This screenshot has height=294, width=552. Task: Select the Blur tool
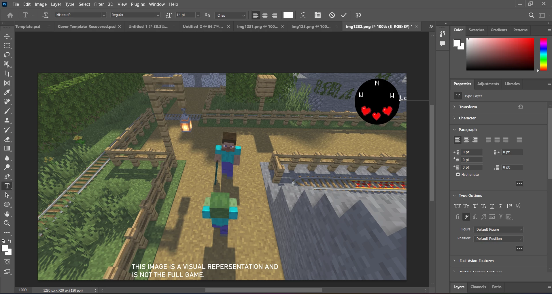(7, 158)
